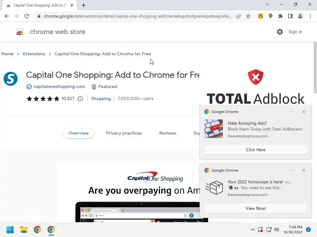Open the Extensions puzzle menu
The height and width of the screenshot is (237, 317).
point(280,16)
